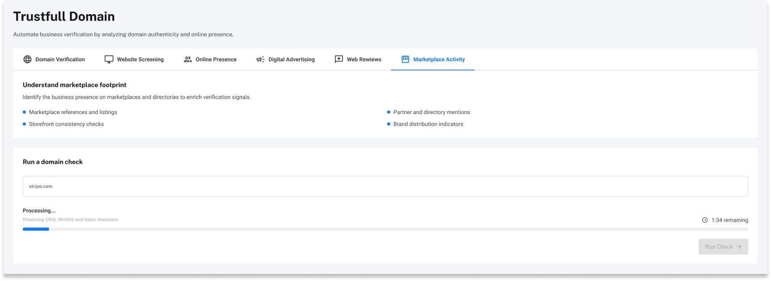Select the Online Presence tab
771x281 pixels.
pyautogui.click(x=210, y=59)
